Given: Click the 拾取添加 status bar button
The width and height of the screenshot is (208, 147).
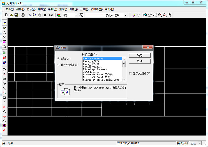Looking at the screenshot, I should (182, 143).
